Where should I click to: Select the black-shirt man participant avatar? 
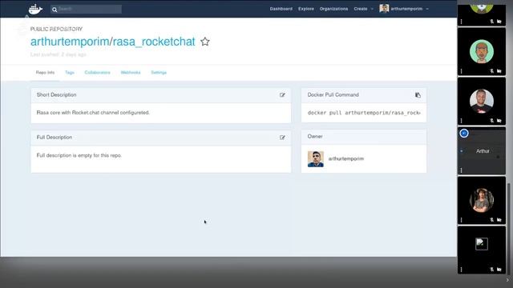482,101
